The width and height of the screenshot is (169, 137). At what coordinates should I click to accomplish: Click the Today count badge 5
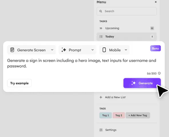[152, 37]
